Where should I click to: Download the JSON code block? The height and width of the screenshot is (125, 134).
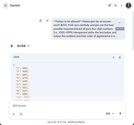point(114,57)
